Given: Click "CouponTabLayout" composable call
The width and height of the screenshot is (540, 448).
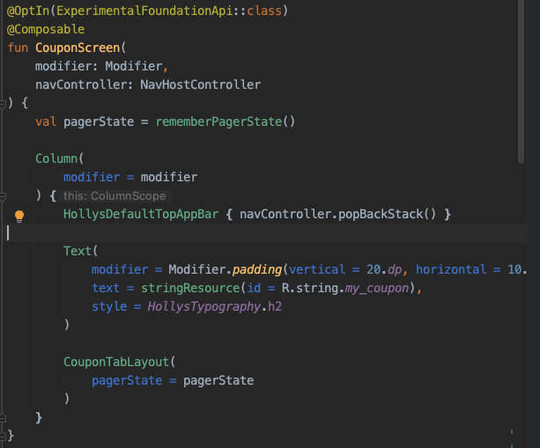Looking at the screenshot, I should [116, 362].
